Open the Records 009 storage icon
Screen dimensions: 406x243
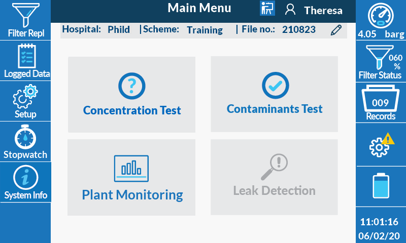pyautogui.click(x=381, y=103)
